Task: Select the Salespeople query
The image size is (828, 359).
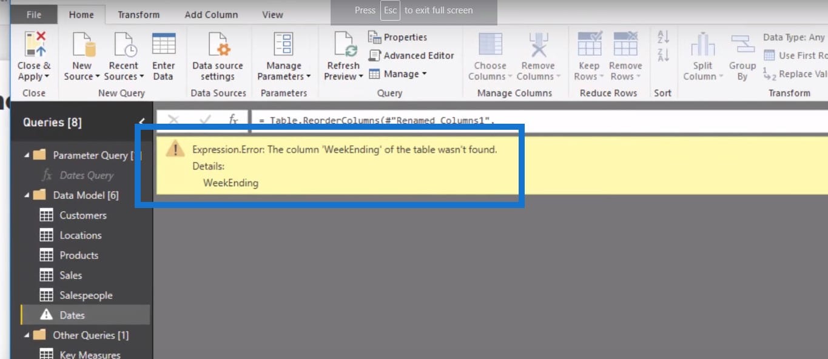Action: coord(86,295)
